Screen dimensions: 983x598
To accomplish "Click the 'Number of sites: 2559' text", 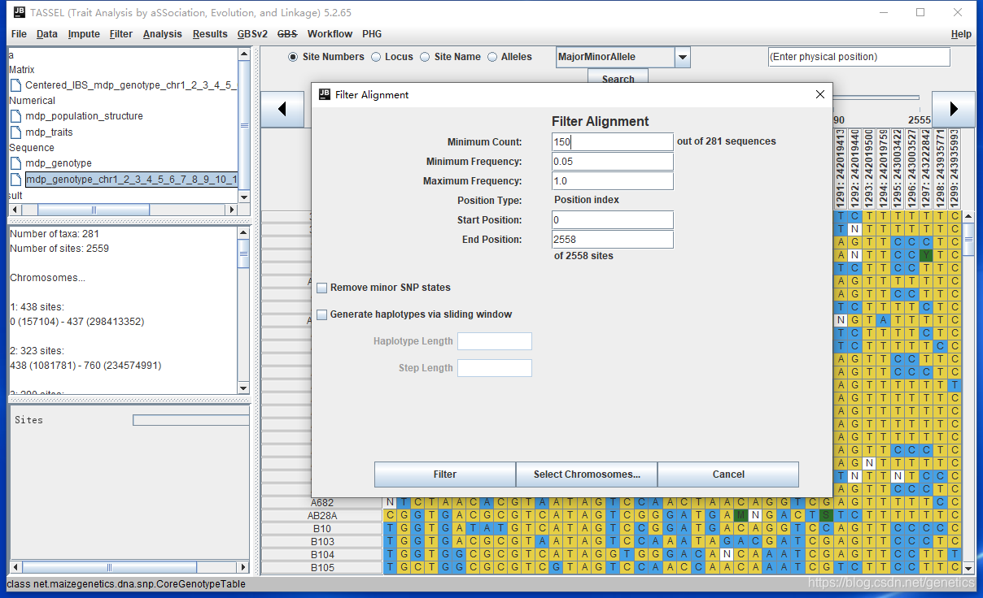I will tap(59, 249).
